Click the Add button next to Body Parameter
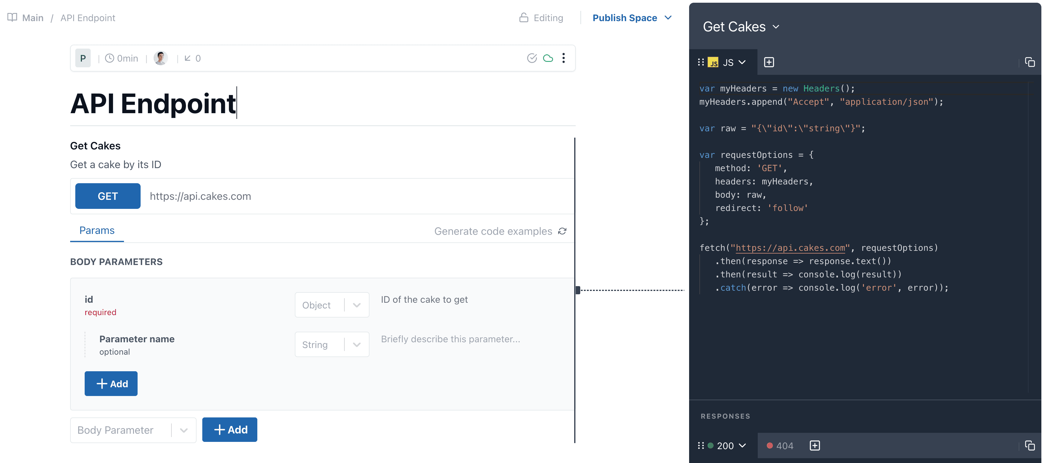Image resolution: width=1045 pixels, height=463 pixels. (x=230, y=430)
